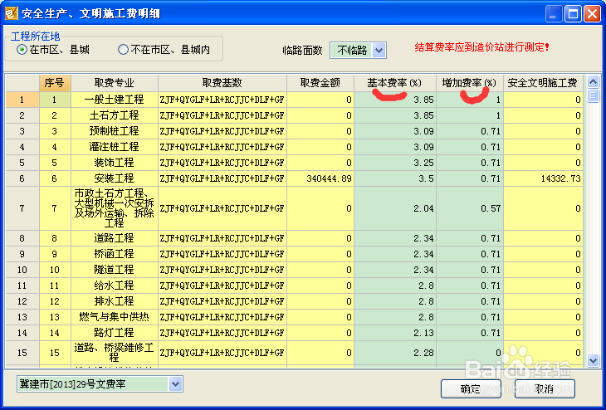Viewport: 606px width, 410px height.
Task: Minimize the 安全生产、文明施工费明细 window
Action: [x=554, y=14]
